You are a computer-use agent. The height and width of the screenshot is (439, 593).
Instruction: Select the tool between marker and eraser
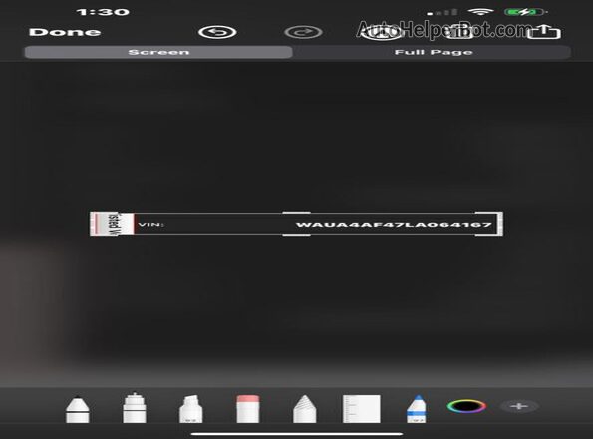click(x=191, y=409)
